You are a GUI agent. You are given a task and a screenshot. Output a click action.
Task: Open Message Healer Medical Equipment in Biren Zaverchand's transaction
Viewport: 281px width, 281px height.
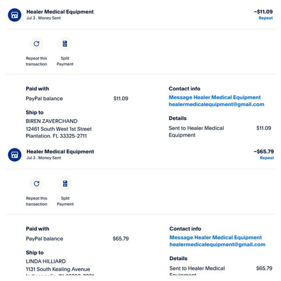pyautogui.click(x=215, y=97)
